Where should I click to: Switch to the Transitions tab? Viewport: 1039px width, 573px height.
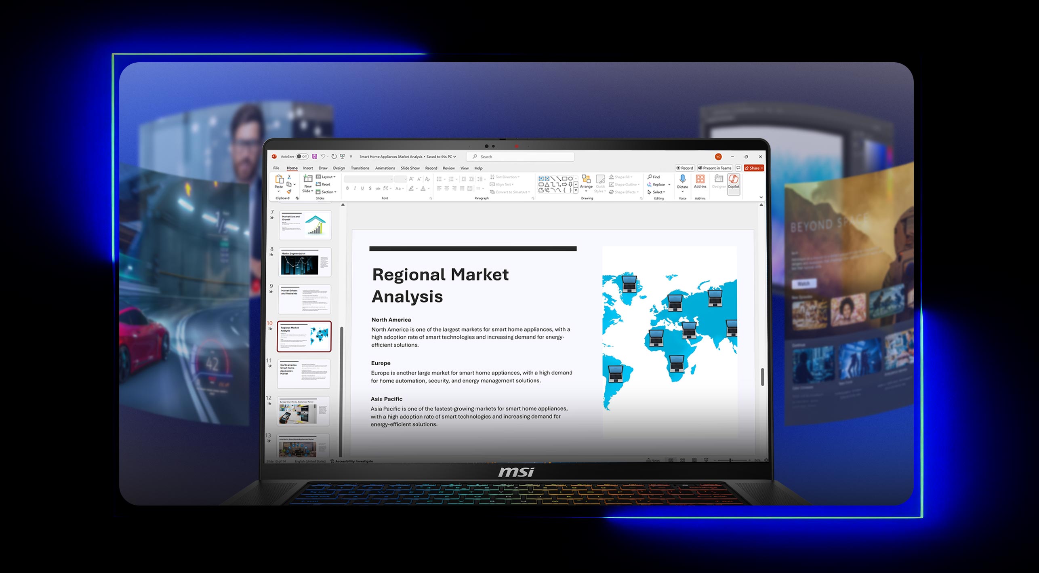tap(360, 168)
